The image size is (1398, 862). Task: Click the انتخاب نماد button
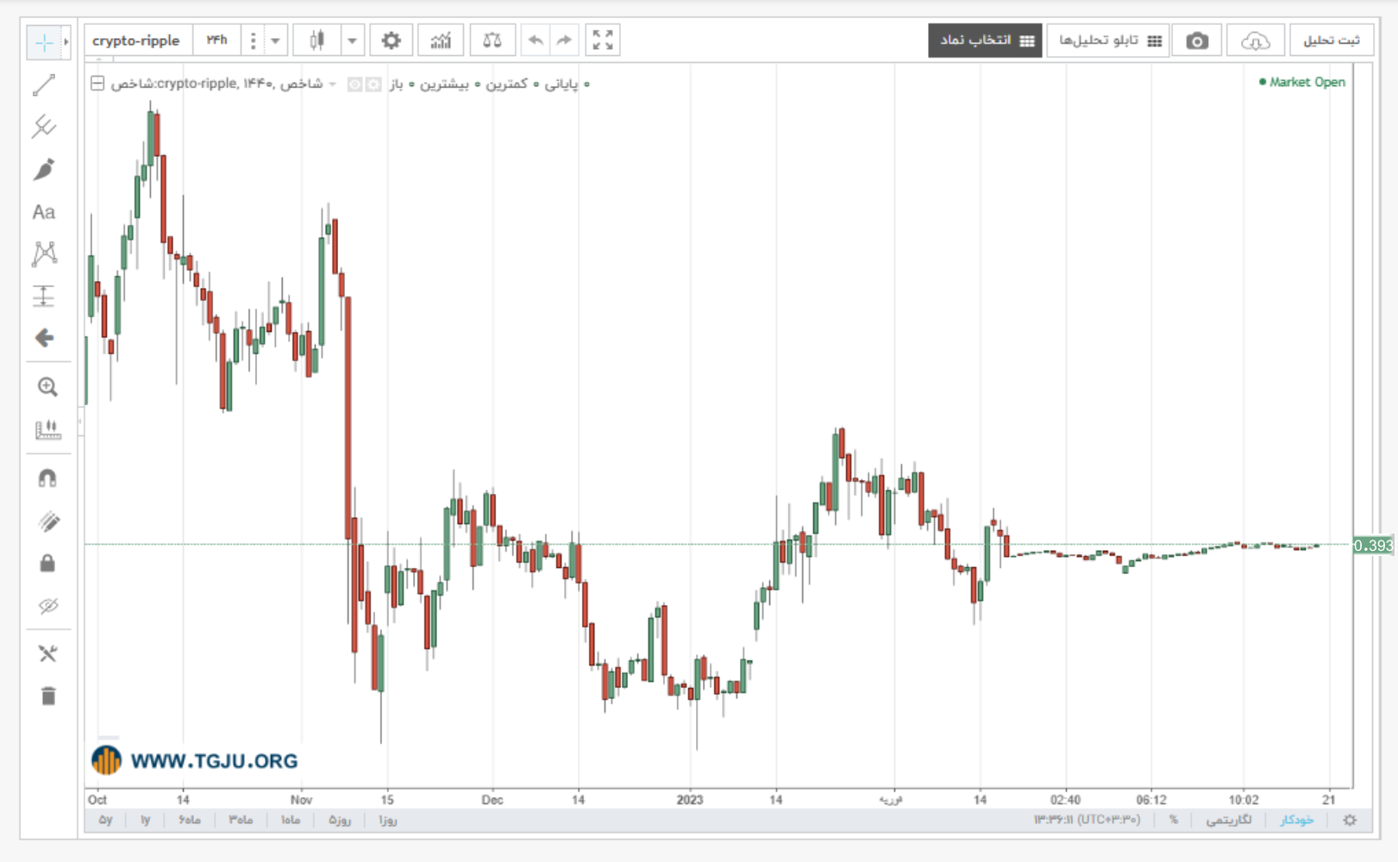pos(986,41)
